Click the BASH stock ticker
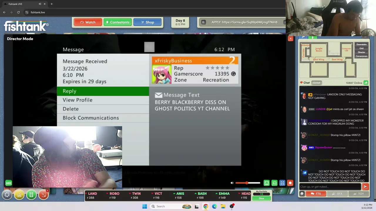The width and height of the screenshot is (376, 211). click(200, 195)
